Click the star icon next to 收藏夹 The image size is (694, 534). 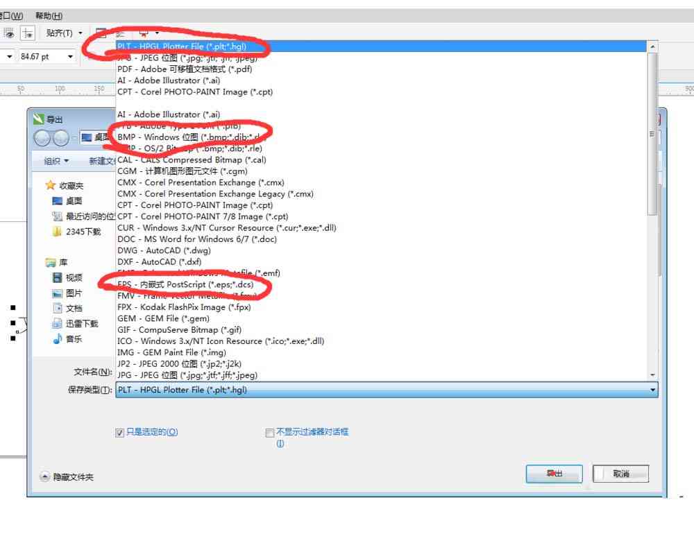pyautogui.click(x=51, y=185)
